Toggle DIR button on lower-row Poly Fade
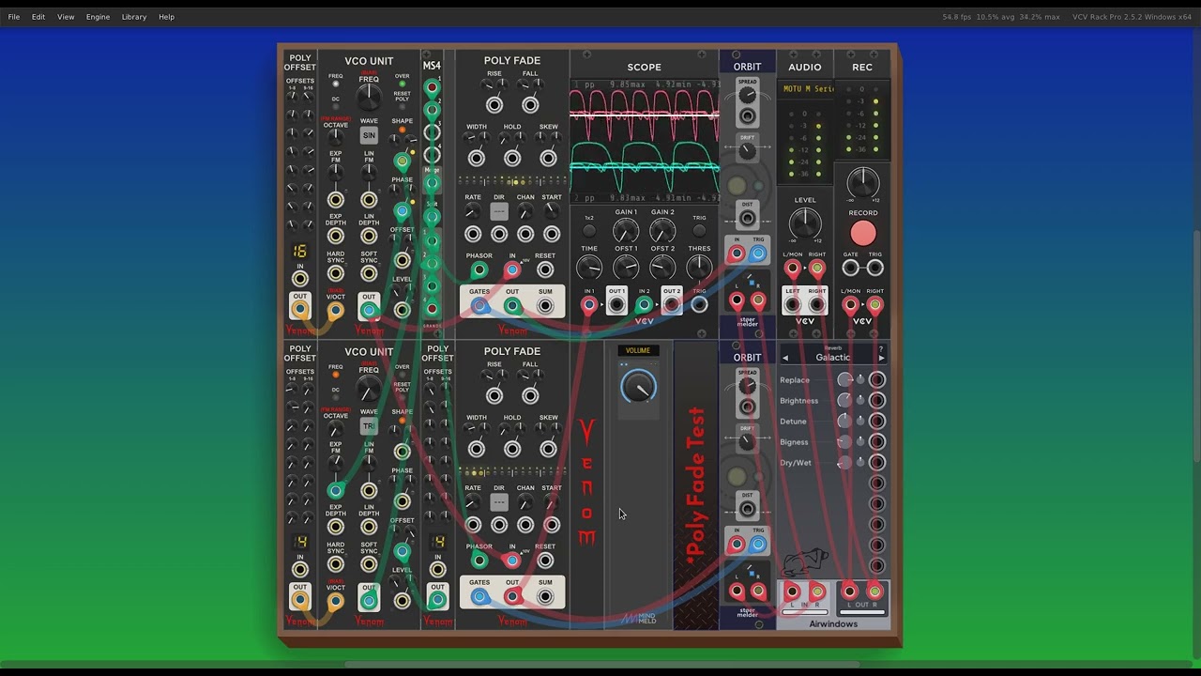 [499, 503]
